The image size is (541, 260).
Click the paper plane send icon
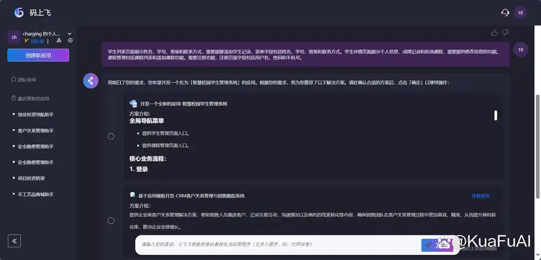427,245
